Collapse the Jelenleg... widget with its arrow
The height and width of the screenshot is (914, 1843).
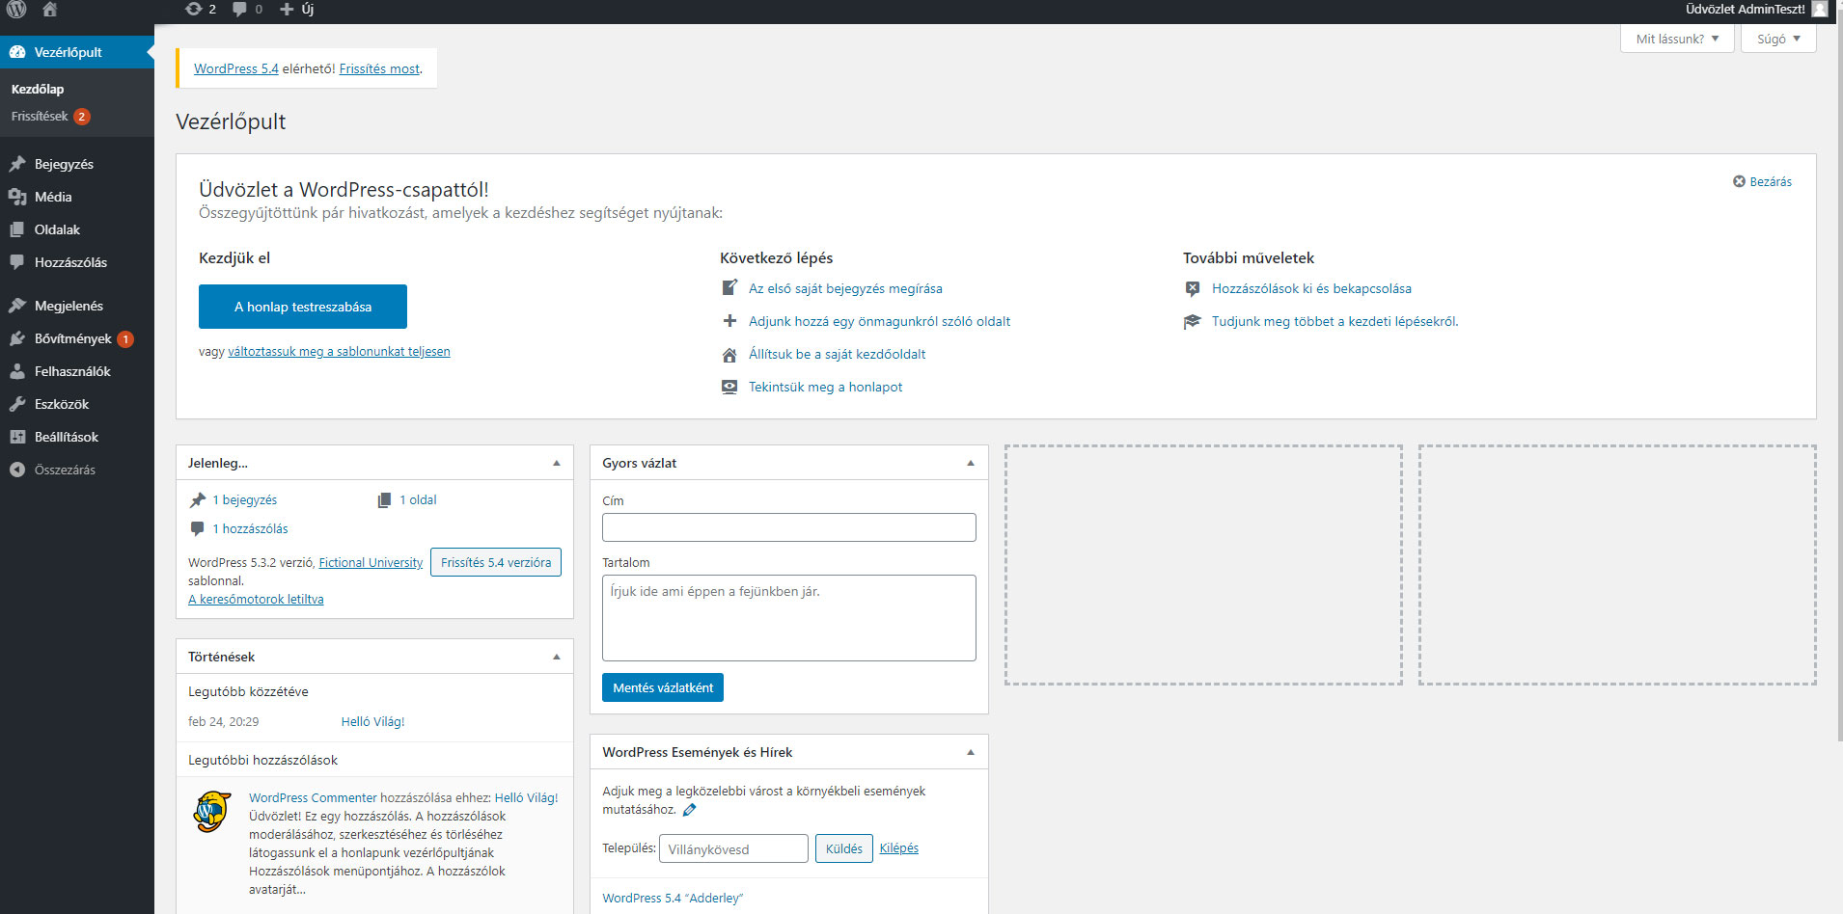tap(557, 463)
